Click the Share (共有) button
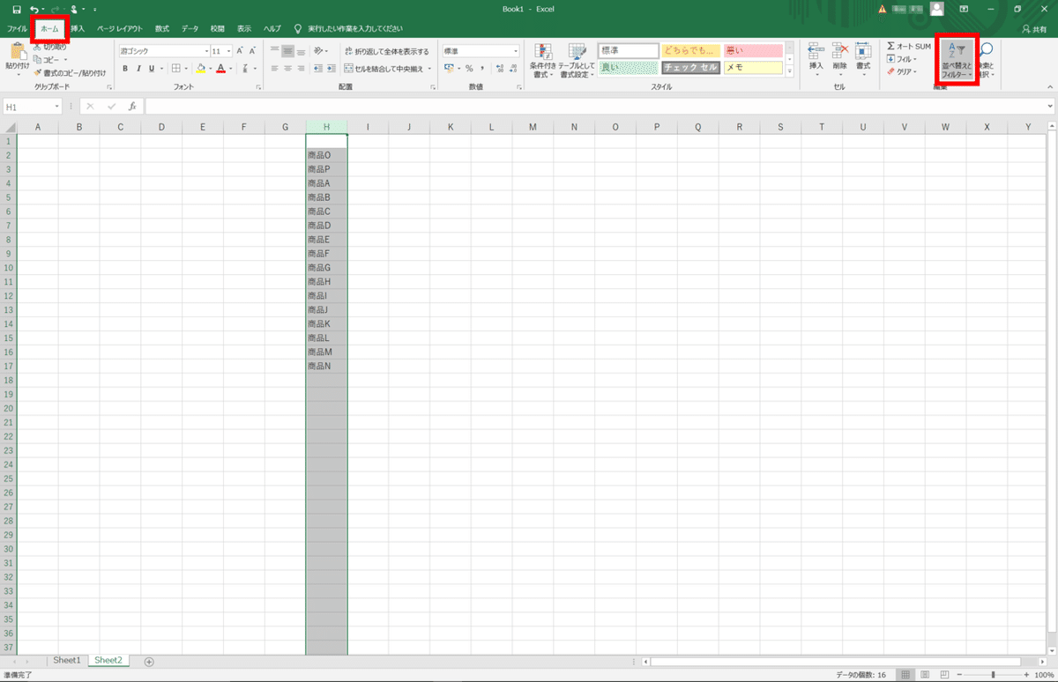1058x682 pixels. (x=1035, y=29)
